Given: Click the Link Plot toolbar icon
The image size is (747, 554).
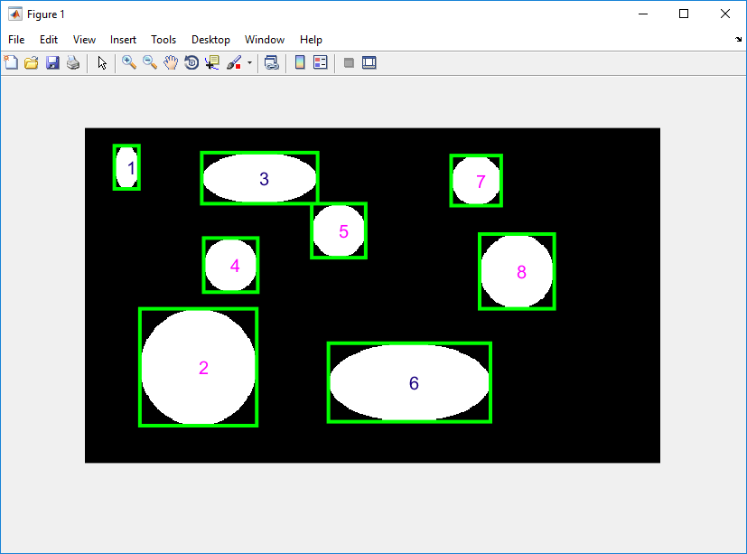Looking at the screenshot, I should [272, 62].
